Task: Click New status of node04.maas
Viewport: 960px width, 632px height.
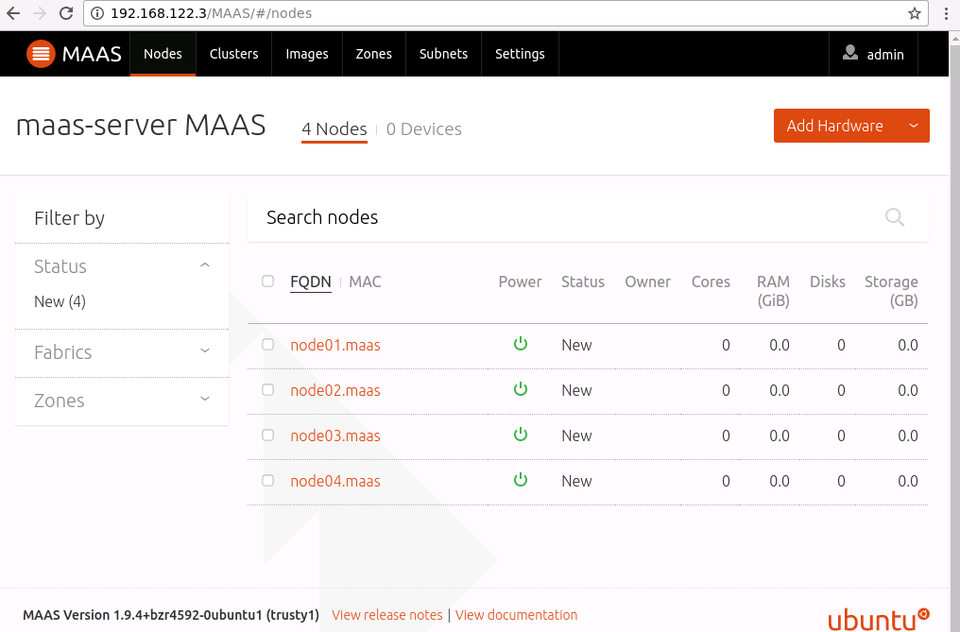Action: (576, 481)
